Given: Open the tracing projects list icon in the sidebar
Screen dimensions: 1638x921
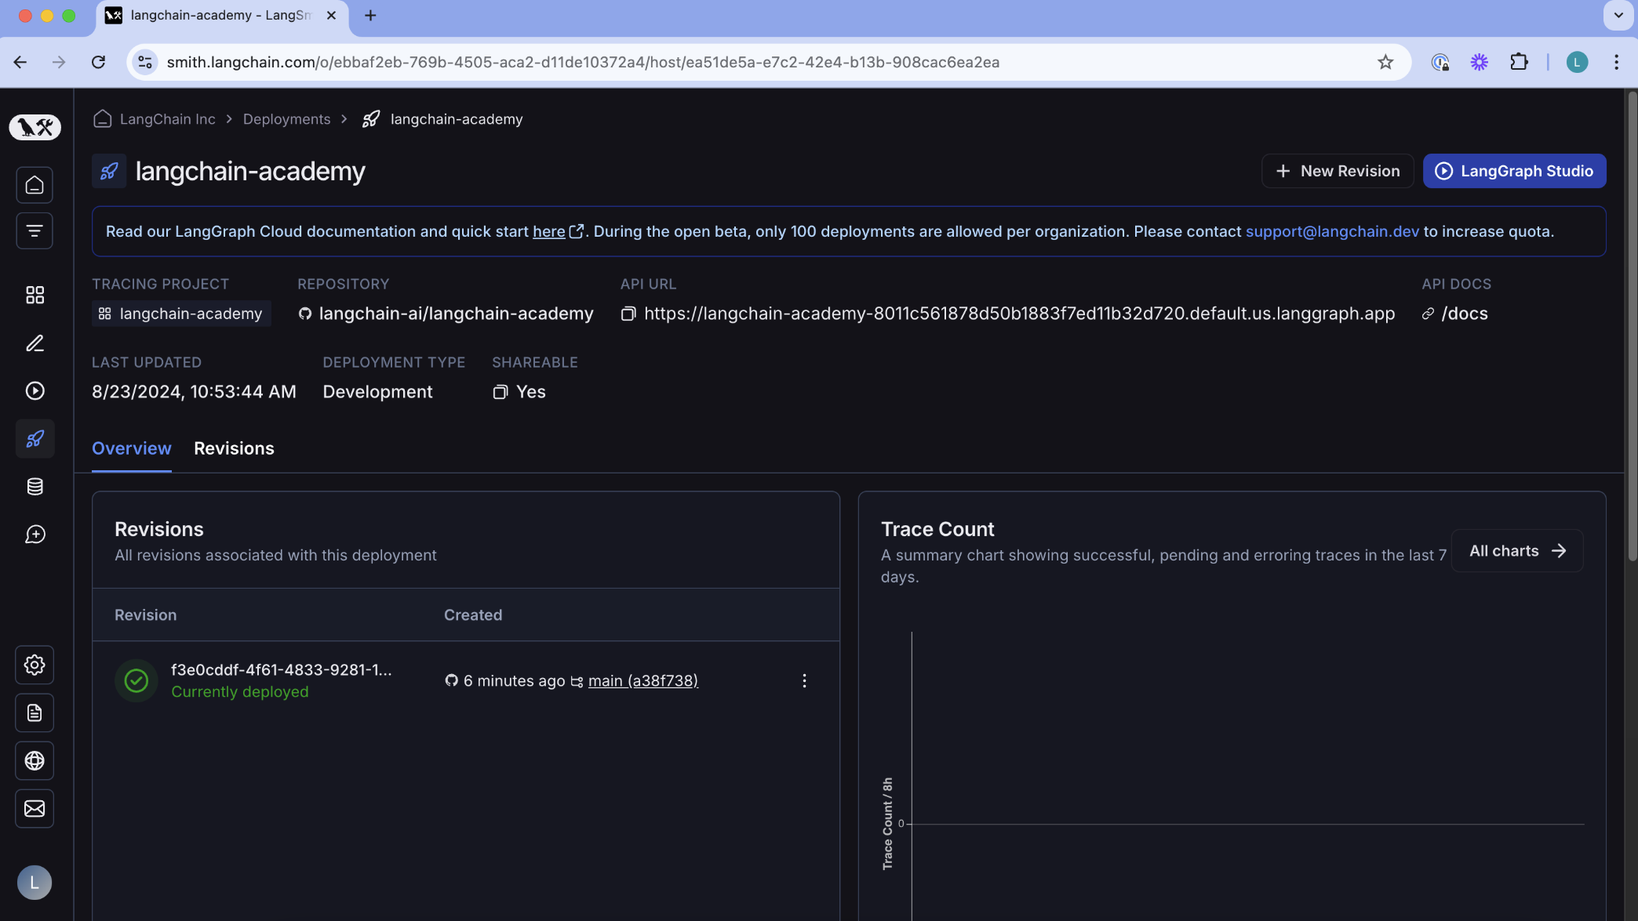Looking at the screenshot, I should click(35, 230).
